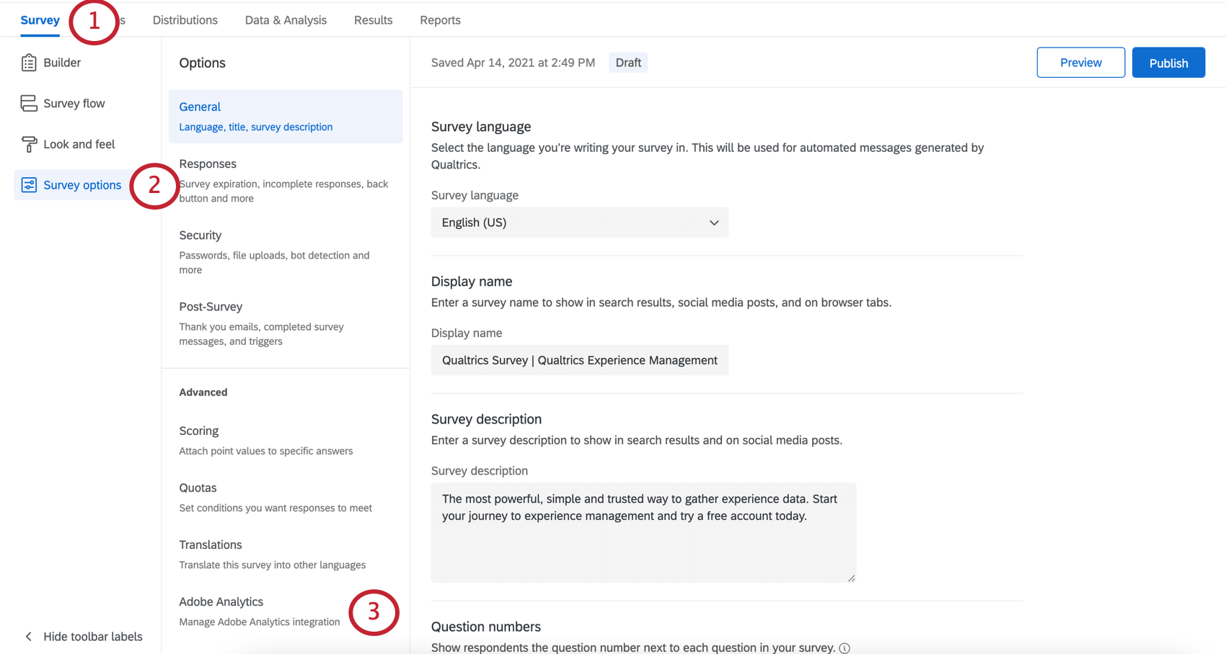Viewport: 1226px width, 654px height.
Task: Open the Responses settings section
Action: [208, 163]
